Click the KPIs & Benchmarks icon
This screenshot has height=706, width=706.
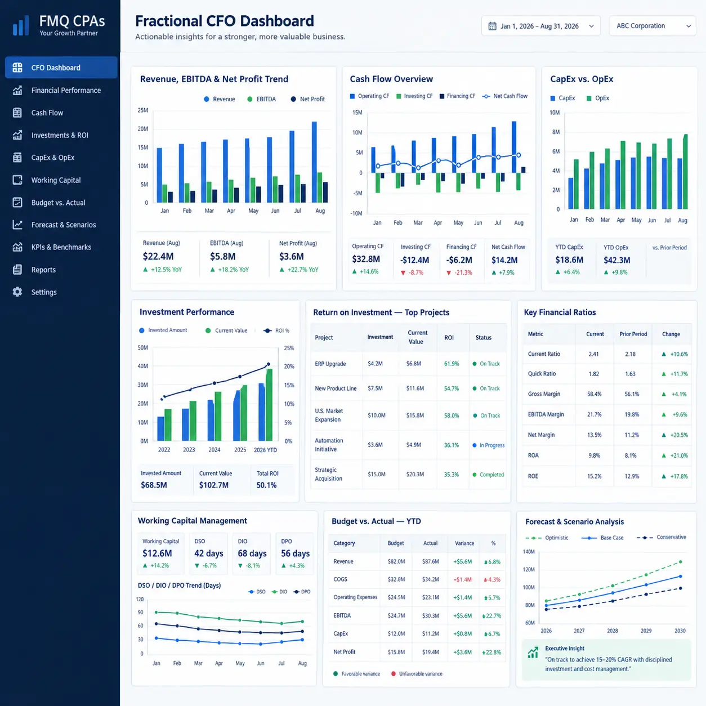[17, 247]
